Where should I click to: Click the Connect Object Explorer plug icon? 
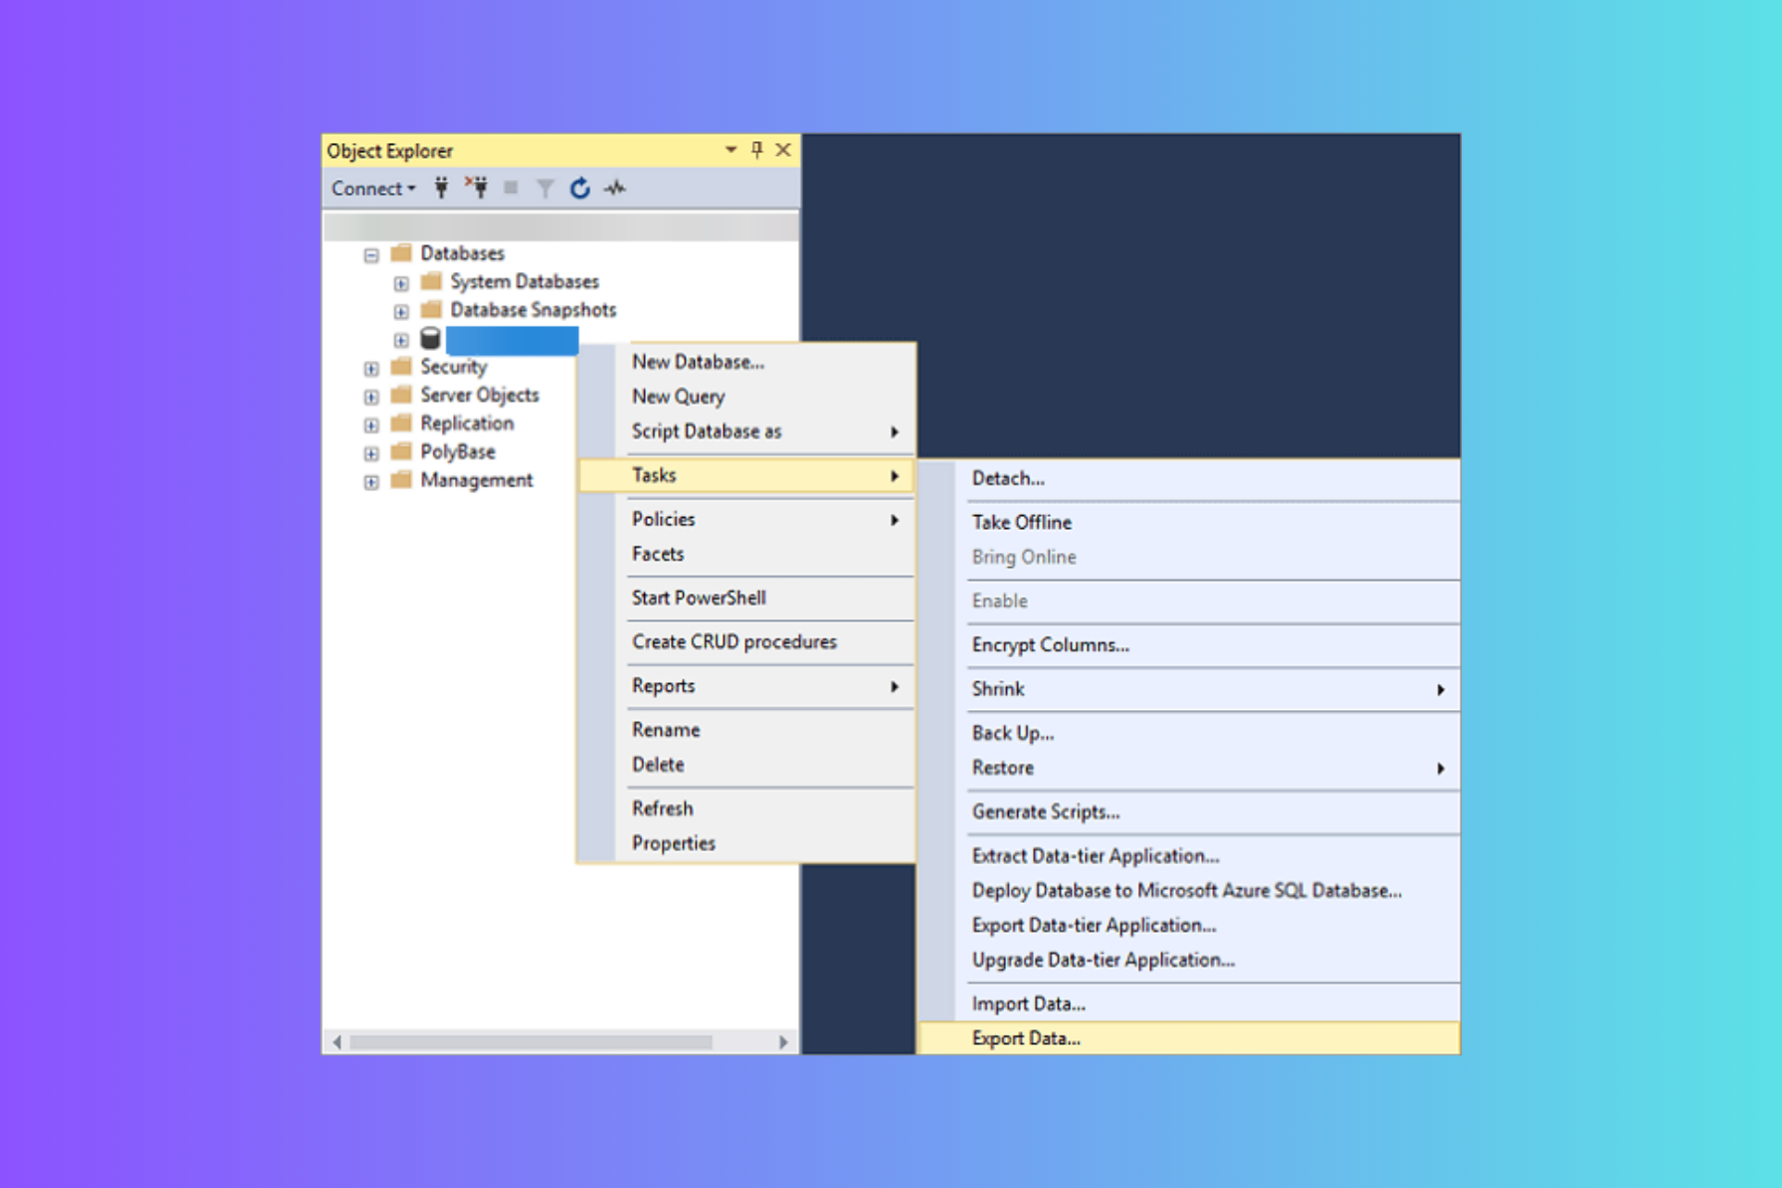pos(442,188)
